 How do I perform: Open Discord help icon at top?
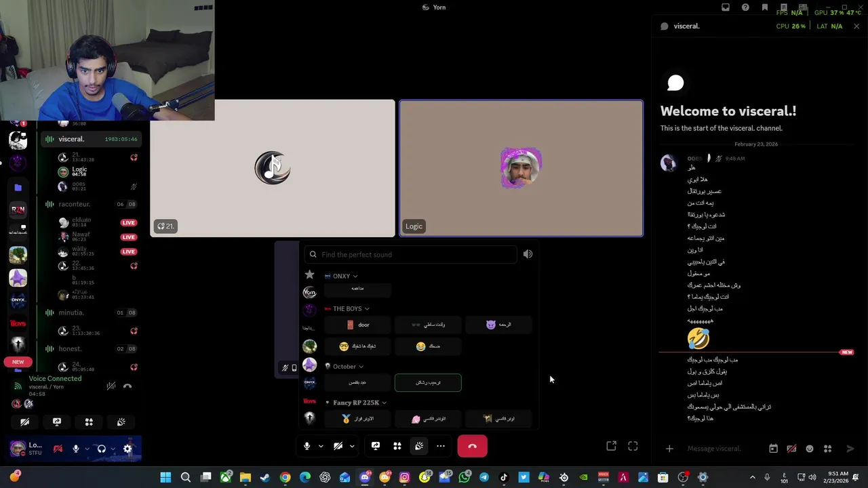tap(745, 7)
